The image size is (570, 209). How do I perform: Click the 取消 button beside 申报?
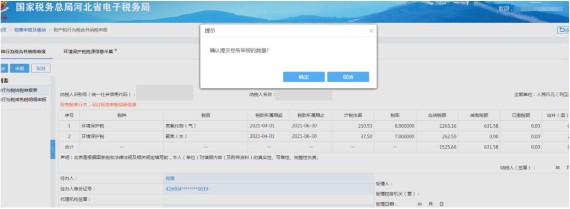41,68
